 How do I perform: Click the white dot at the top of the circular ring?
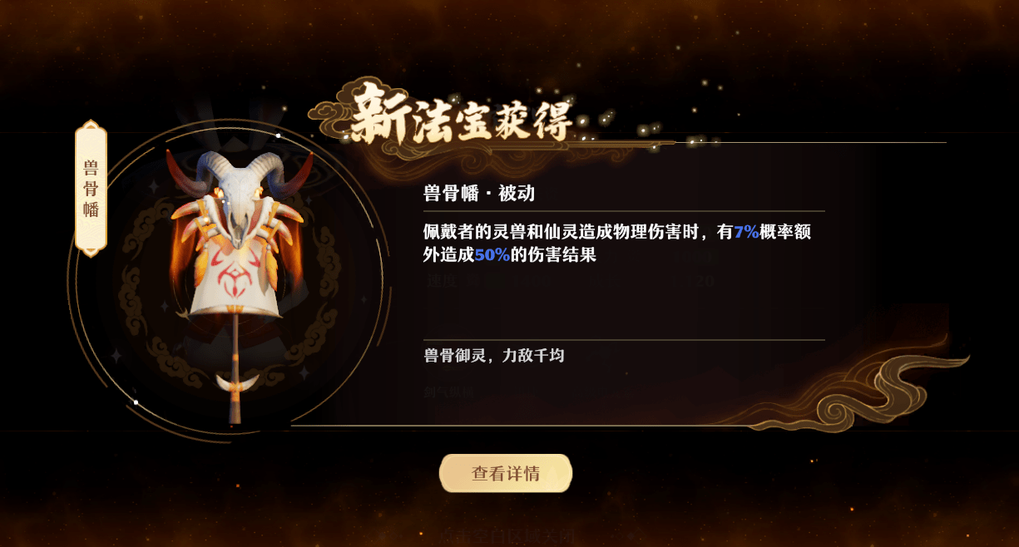[278, 135]
